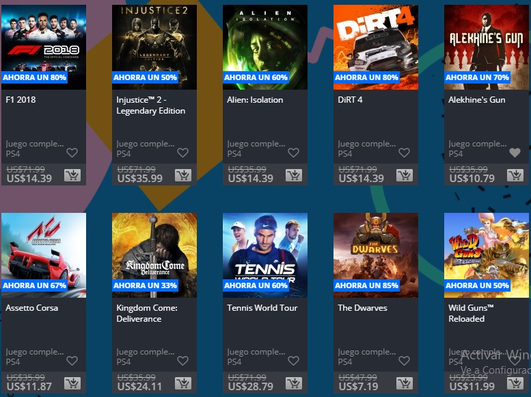Add F1 2018 to the cart
The height and width of the screenshot is (397, 531).
click(x=72, y=175)
